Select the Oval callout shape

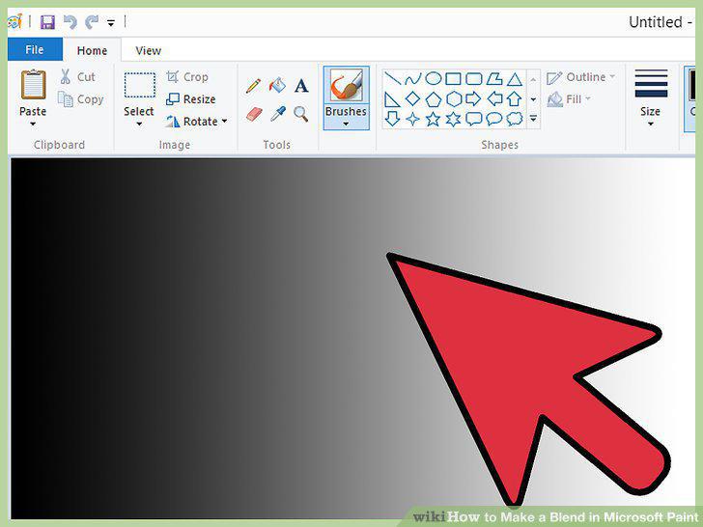[x=494, y=119]
